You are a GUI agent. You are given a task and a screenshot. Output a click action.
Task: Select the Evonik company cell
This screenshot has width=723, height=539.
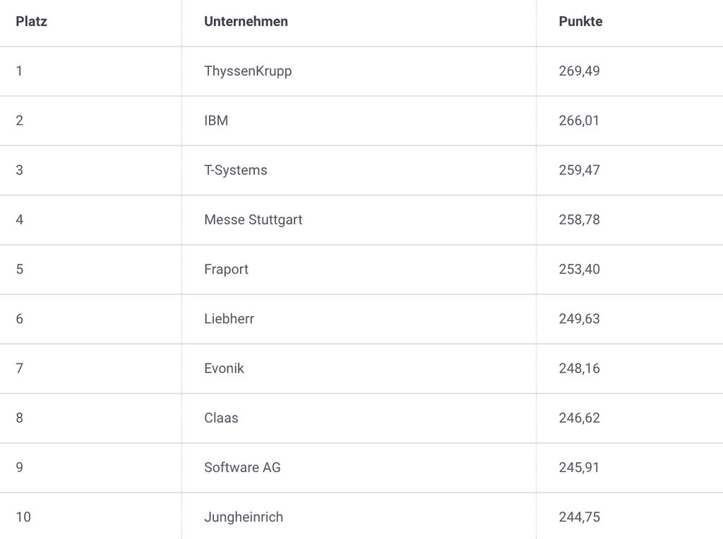click(224, 368)
